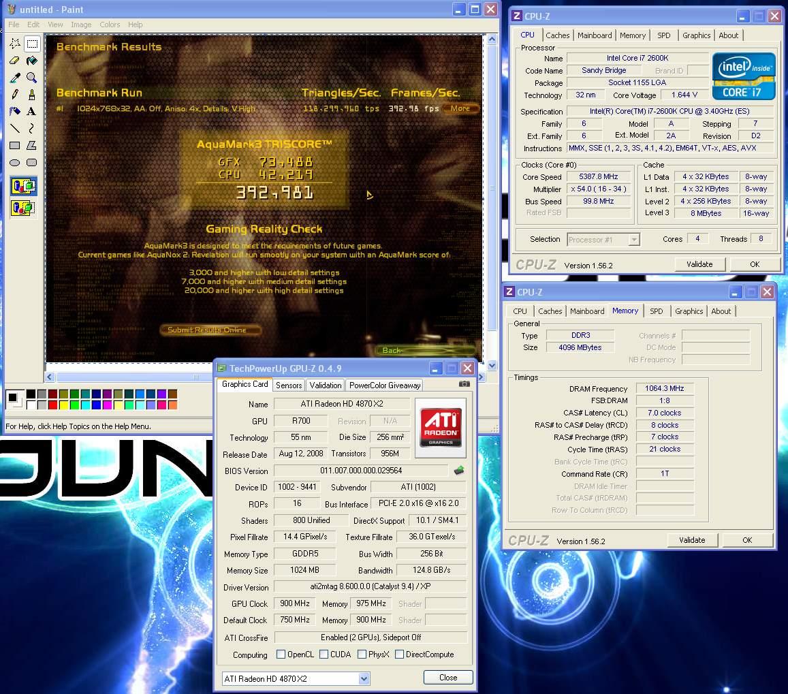Click the Driver Version field ati2mtag 8.600.0.0
This screenshot has height=694, width=788.
coord(370,586)
